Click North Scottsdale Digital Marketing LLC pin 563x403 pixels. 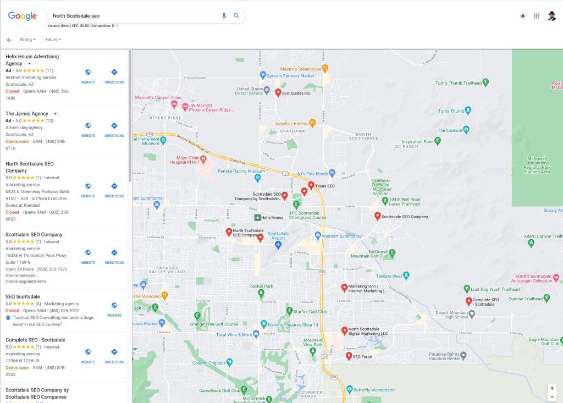coord(344,330)
